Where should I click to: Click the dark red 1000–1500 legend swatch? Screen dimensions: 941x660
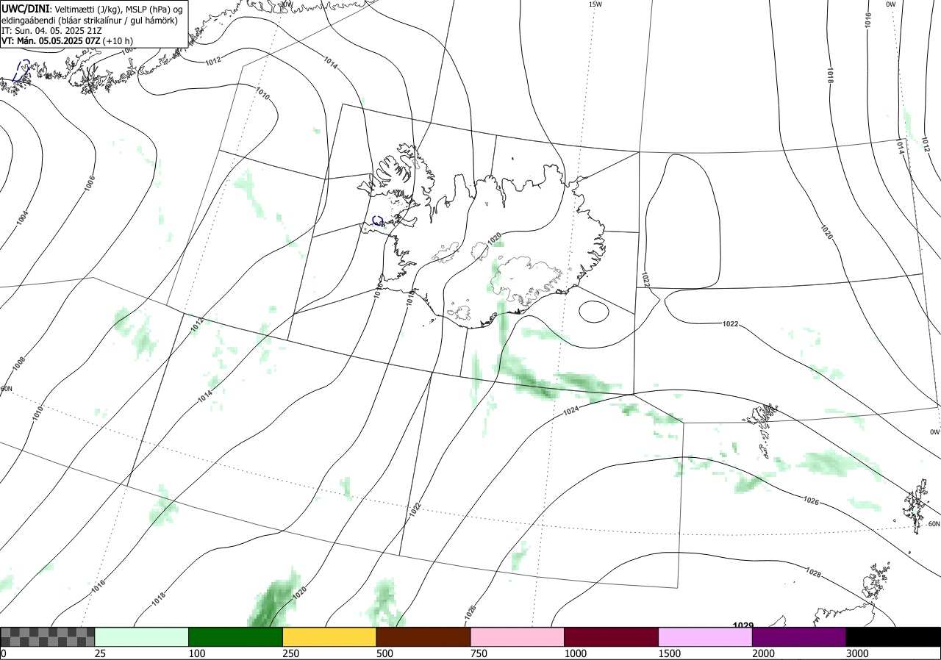tap(612, 636)
